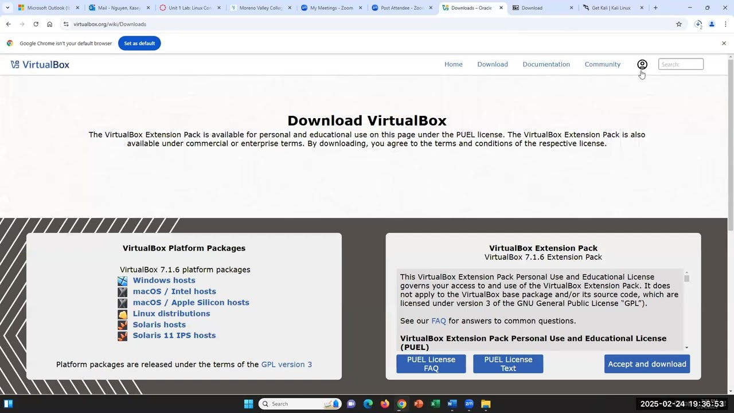Image resolution: width=734 pixels, height=413 pixels.
Task: Open Zoom from the taskbar
Action: point(469,404)
